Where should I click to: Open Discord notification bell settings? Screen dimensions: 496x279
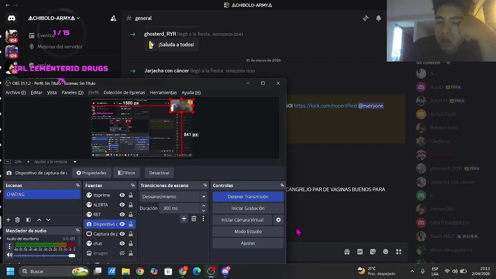pyautogui.click(x=379, y=18)
